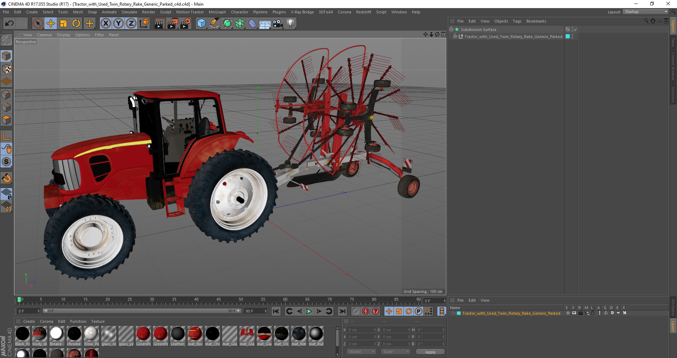Play the animation forward
The width and height of the screenshot is (677, 358).
(309, 311)
